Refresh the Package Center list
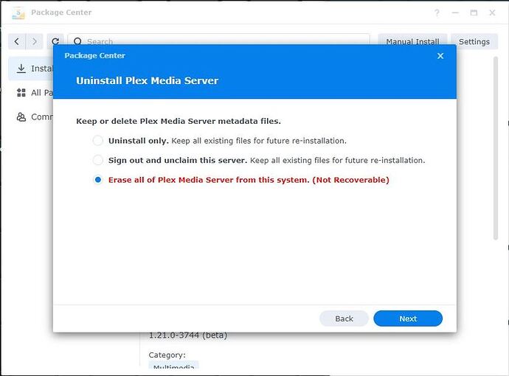509x376 pixels. pos(55,41)
